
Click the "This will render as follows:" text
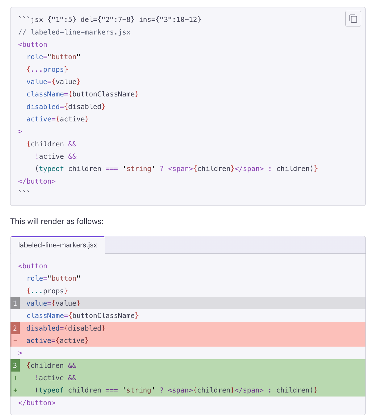tap(57, 221)
